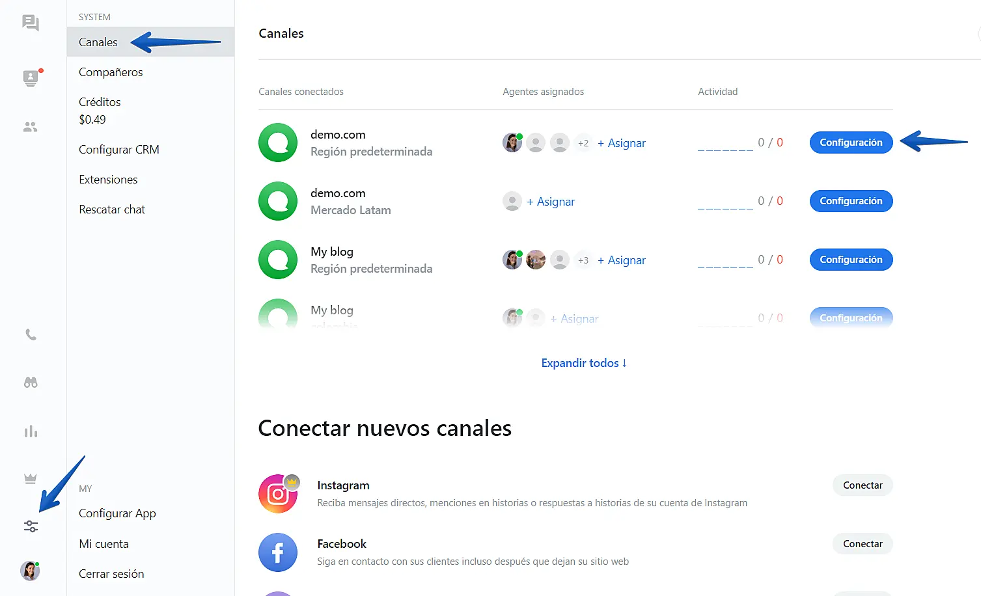
Task: Click the woman agent avatar in the demo.com Región predeterminada row
Action: tap(512, 142)
